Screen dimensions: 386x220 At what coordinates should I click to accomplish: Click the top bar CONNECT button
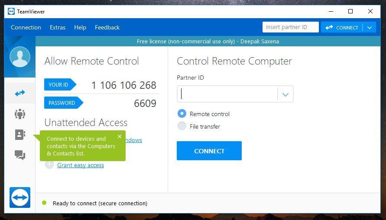(x=342, y=28)
